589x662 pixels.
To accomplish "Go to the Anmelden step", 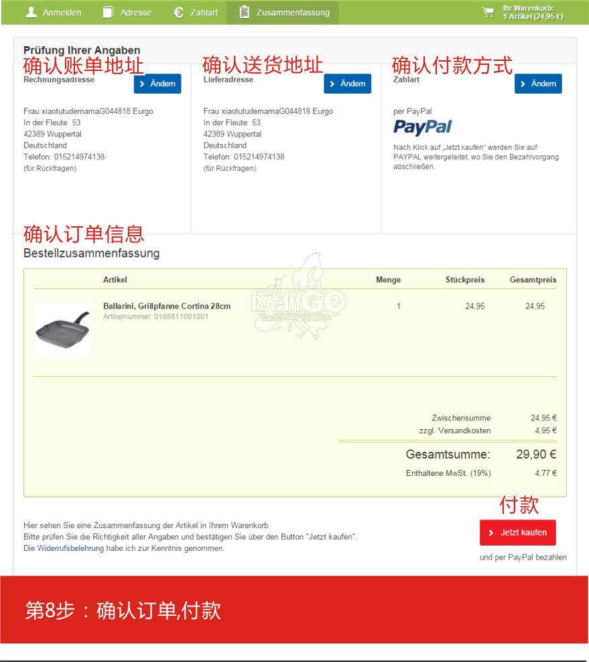I will pos(53,12).
